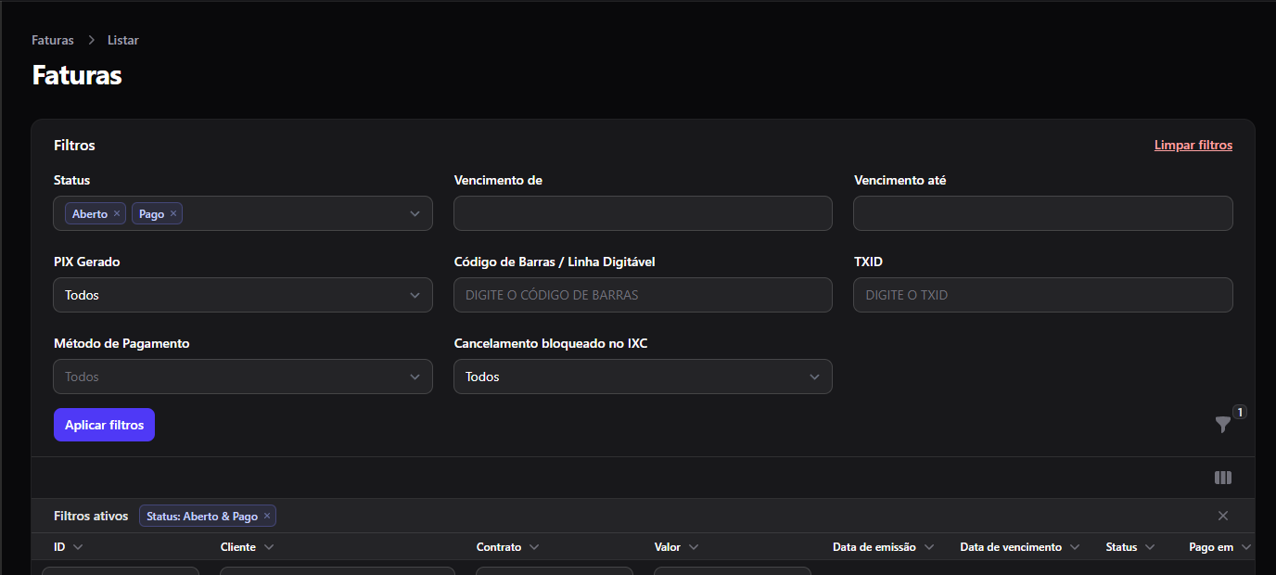Open the column toggle icon
1276x575 pixels.
point(1223,478)
